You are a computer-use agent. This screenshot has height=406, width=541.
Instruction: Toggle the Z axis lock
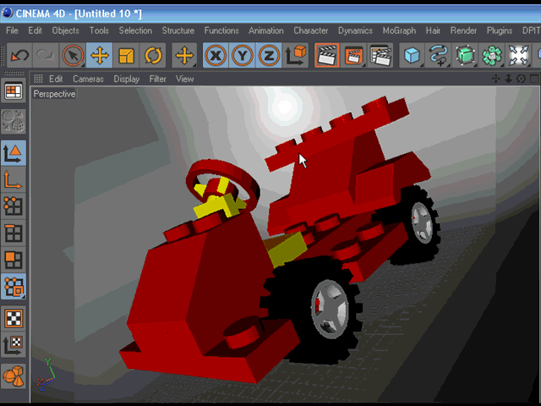[269, 55]
